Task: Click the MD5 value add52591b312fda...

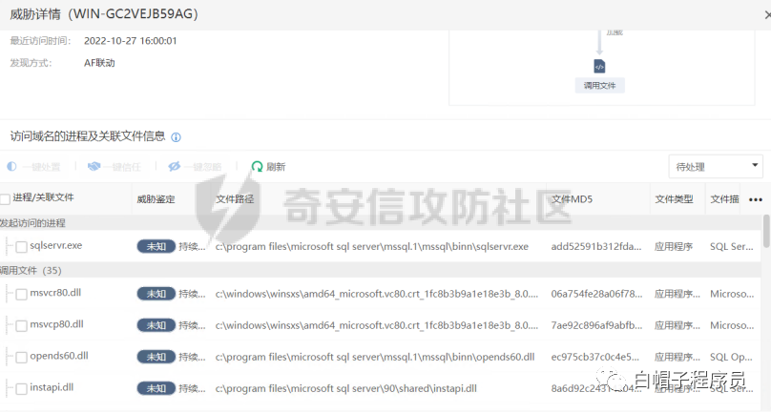Action: coord(596,246)
